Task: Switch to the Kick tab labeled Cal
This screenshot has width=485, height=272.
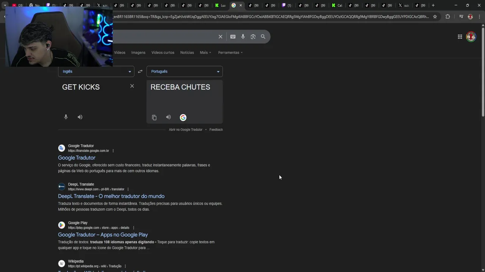Action: pos(337,5)
